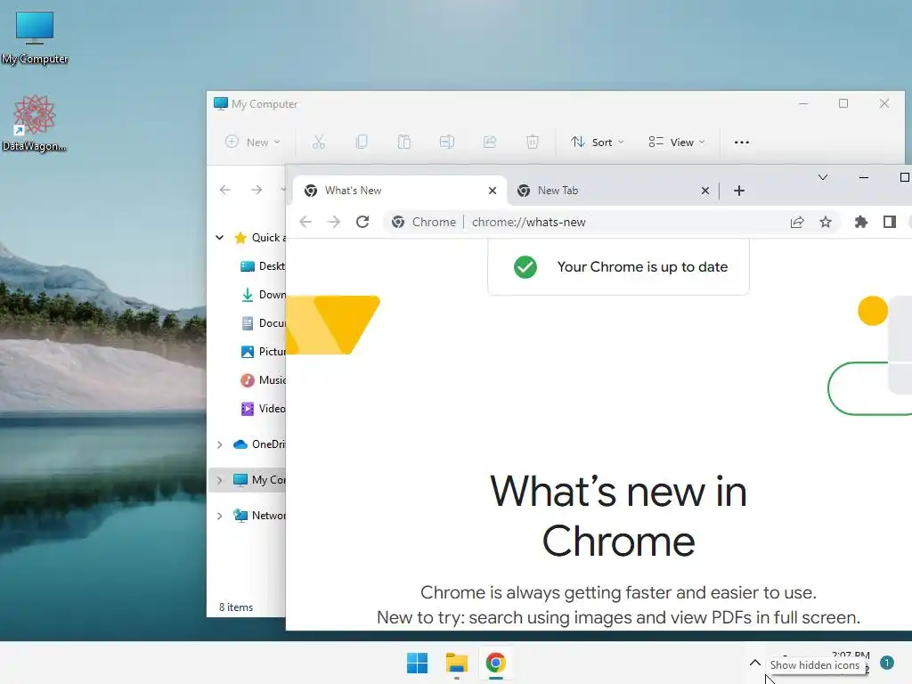Viewport: 912px width, 684px height.
Task: Open Chrome's Extensions puzzle icon
Action: point(861,222)
